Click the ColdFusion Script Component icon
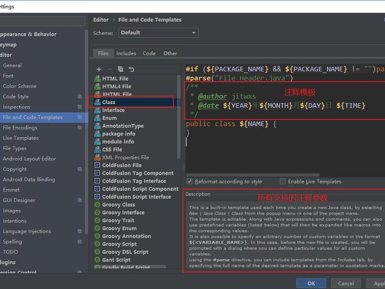This screenshot has width=385, height=289. [x=98, y=189]
